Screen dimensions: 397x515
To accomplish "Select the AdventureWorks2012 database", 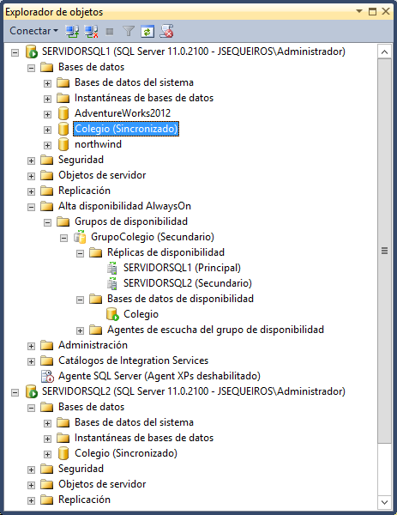I will point(123,113).
